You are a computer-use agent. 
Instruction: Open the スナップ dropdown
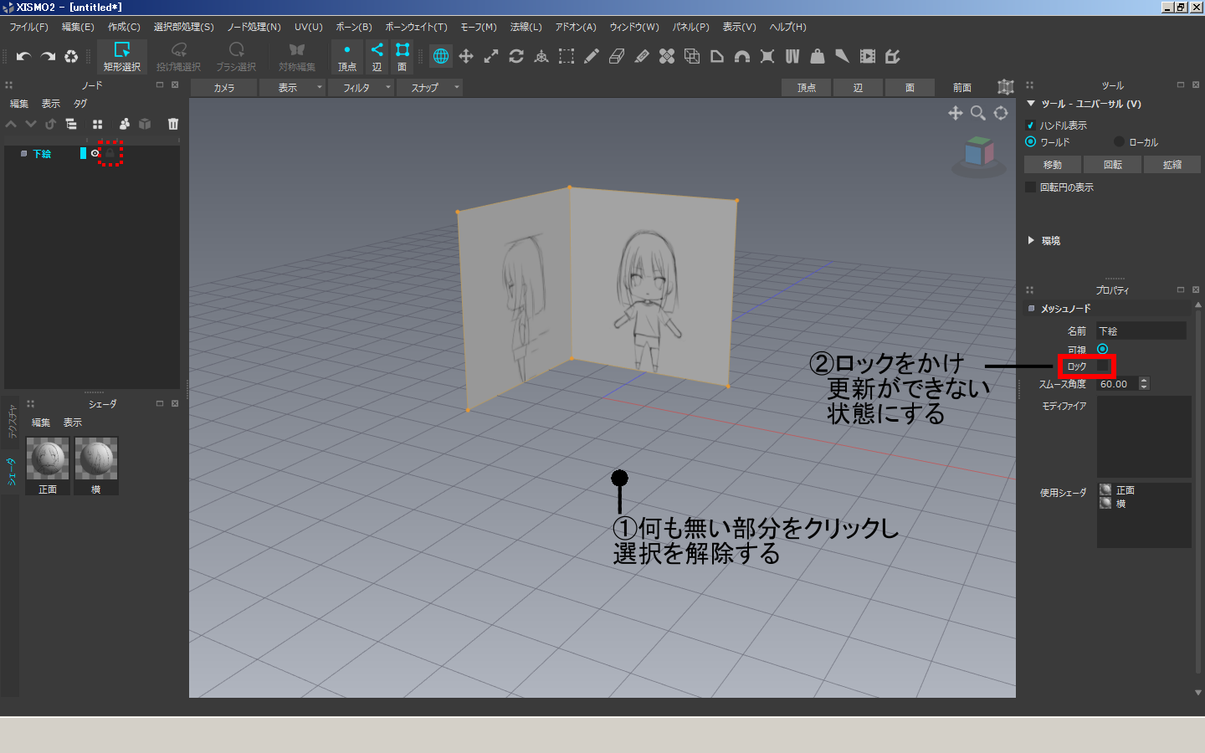[x=430, y=87]
